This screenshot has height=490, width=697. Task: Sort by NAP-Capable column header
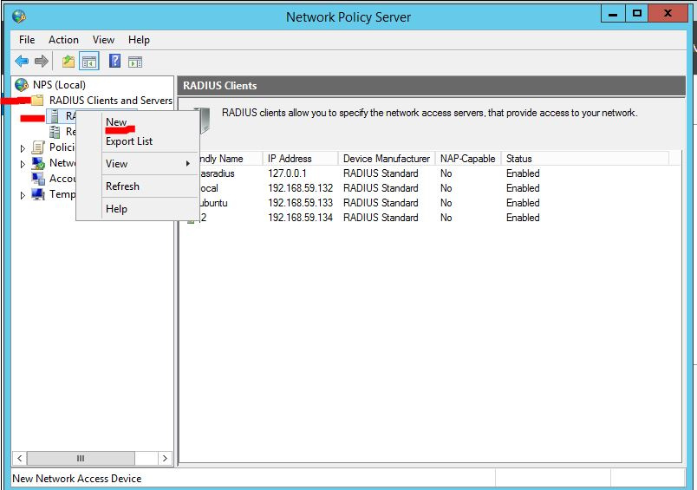[468, 159]
